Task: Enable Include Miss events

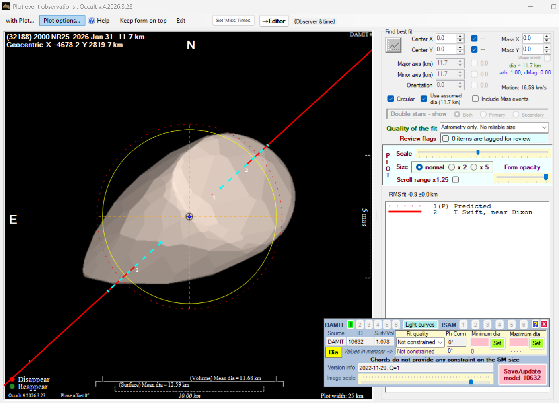Action: (x=475, y=99)
